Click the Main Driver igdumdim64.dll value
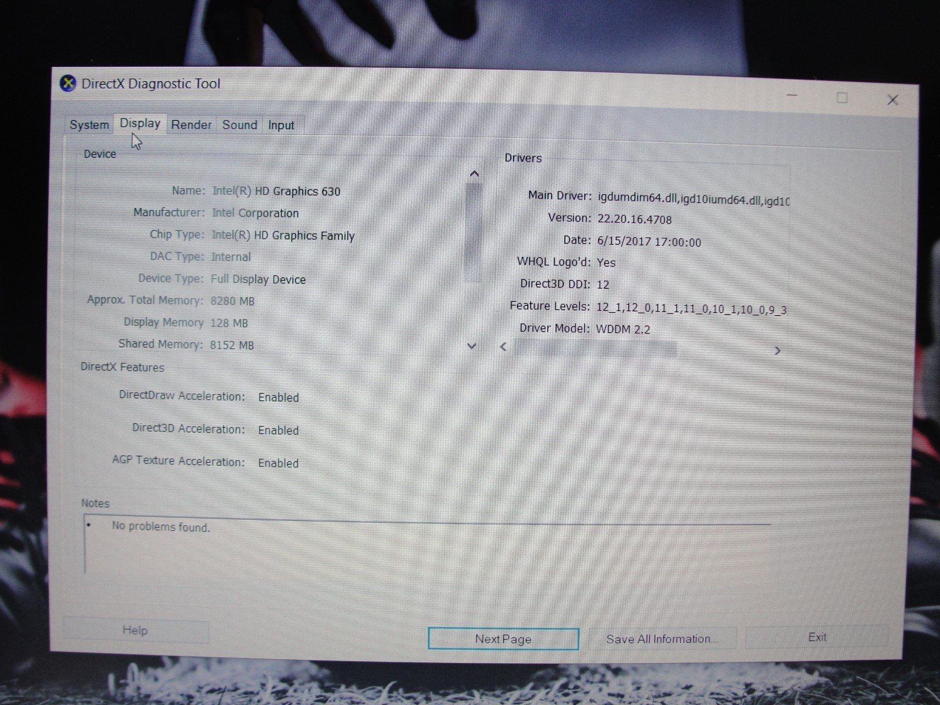This screenshot has height=705, width=940. tap(693, 199)
